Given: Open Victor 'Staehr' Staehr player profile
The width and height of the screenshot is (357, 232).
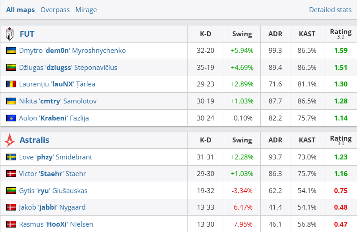Looking at the screenshot, I should [52, 174].
